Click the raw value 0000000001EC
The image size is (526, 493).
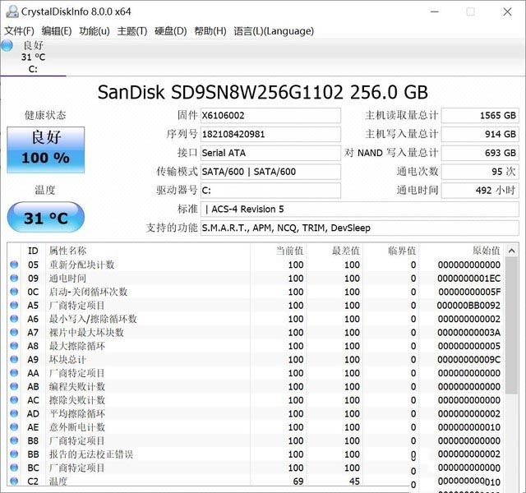click(x=468, y=279)
